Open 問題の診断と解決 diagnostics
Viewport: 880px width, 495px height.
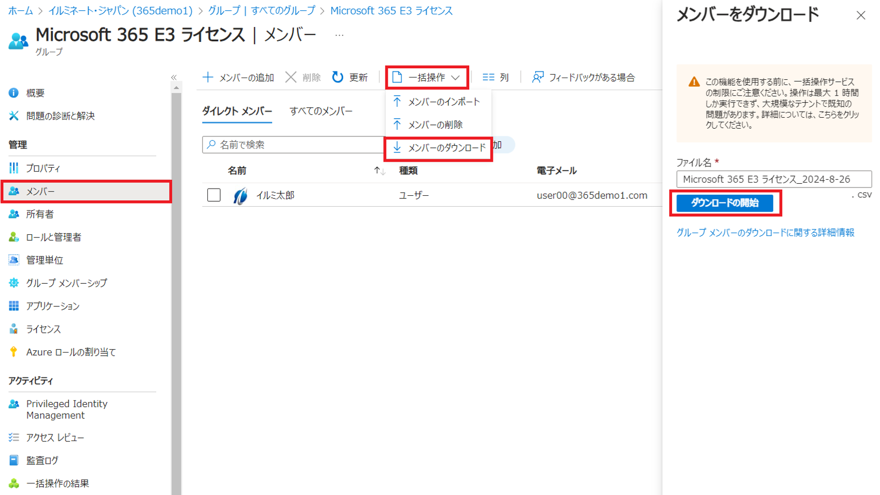pyautogui.click(x=61, y=116)
